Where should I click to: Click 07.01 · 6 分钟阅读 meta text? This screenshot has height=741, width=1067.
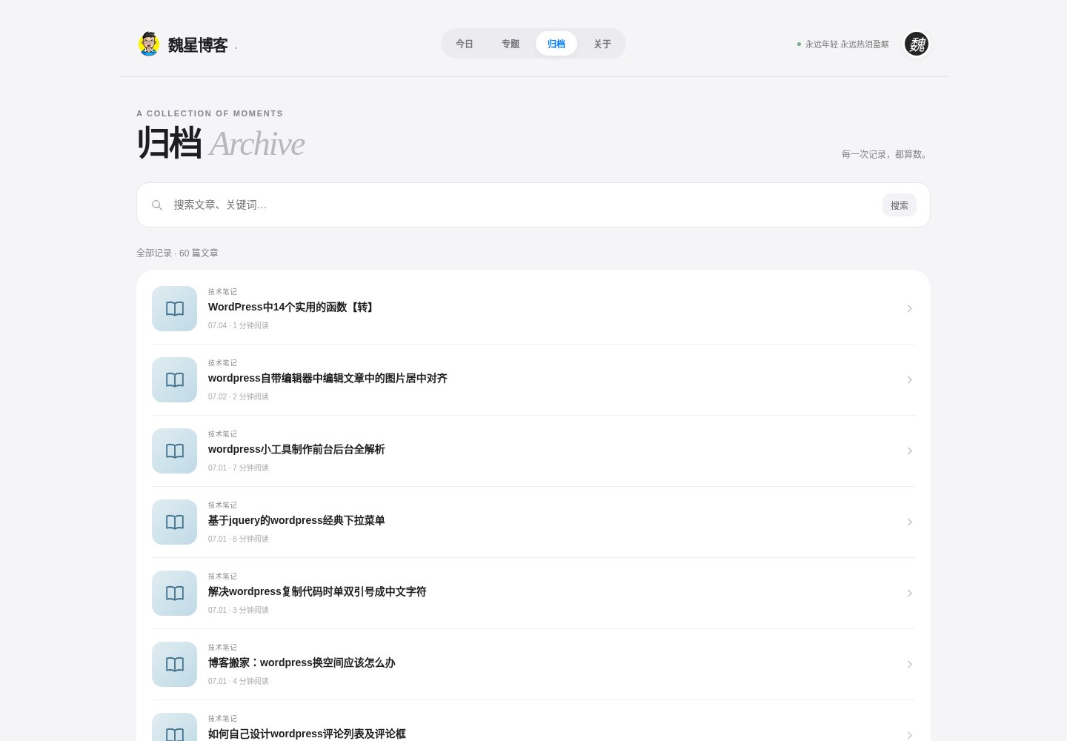239,539
